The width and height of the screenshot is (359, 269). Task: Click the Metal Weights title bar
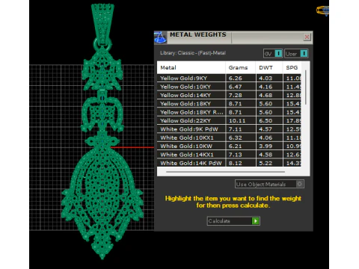pyautogui.click(x=233, y=37)
